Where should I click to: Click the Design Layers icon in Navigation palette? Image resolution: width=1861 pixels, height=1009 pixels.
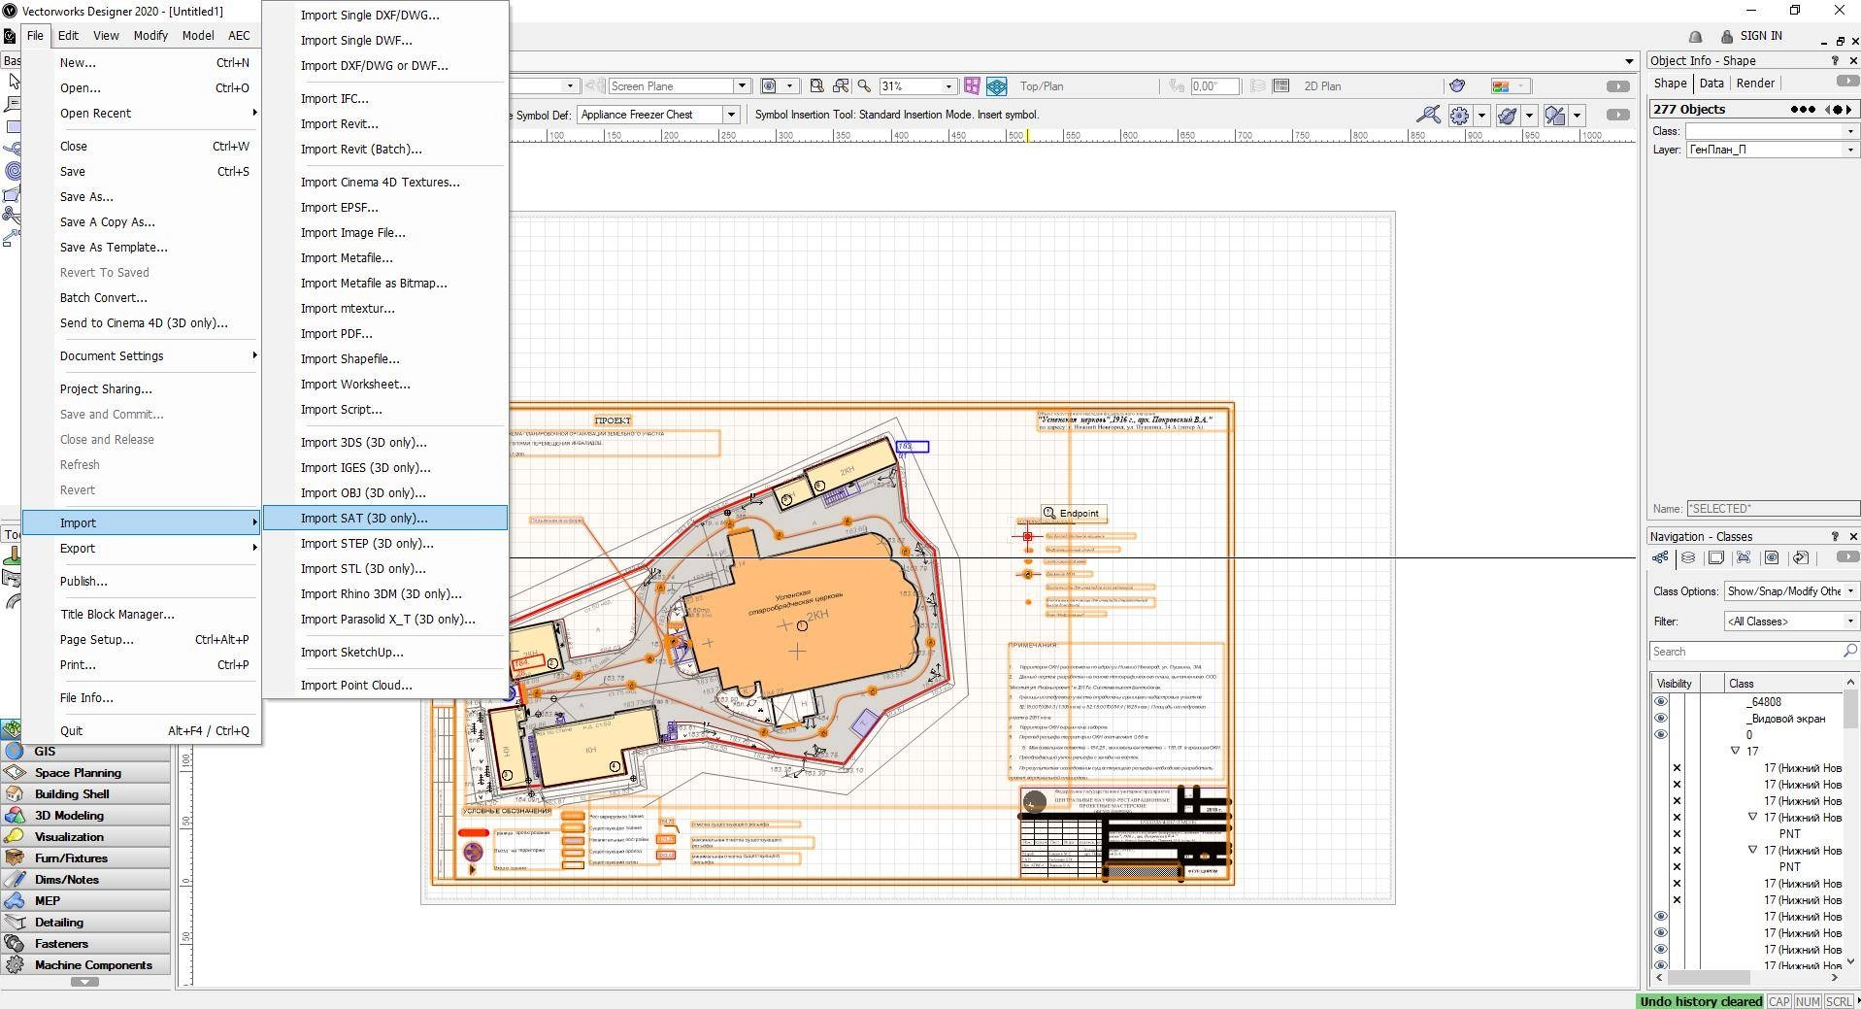pyautogui.click(x=1688, y=558)
